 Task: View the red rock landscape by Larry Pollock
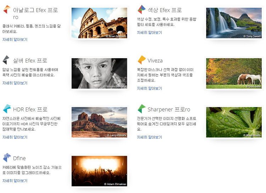(99, 122)
